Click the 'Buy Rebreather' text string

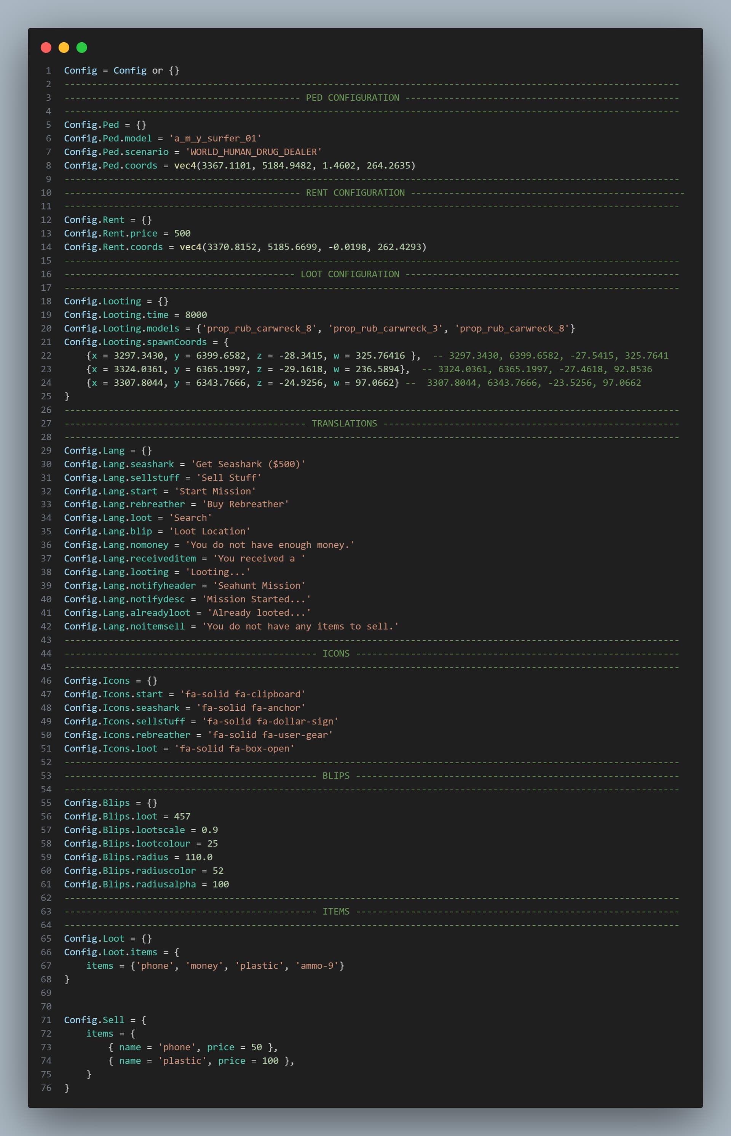pyautogui.click(x=245, y=504)
